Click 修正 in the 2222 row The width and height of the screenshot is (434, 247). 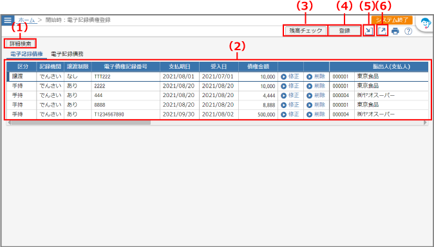290,86
